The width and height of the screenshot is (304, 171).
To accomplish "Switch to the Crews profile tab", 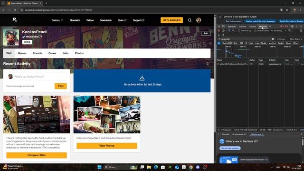I will (52, 53).
